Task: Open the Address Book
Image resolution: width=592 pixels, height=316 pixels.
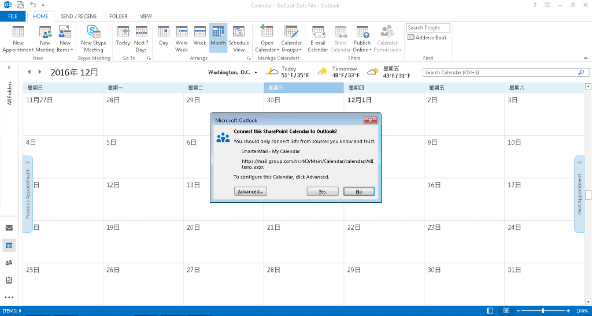Action: pos(427,38)
